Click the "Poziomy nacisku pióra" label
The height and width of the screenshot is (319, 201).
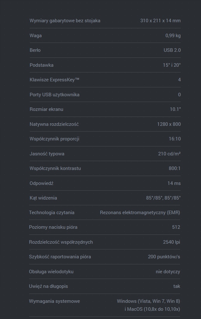click(53, 227)
